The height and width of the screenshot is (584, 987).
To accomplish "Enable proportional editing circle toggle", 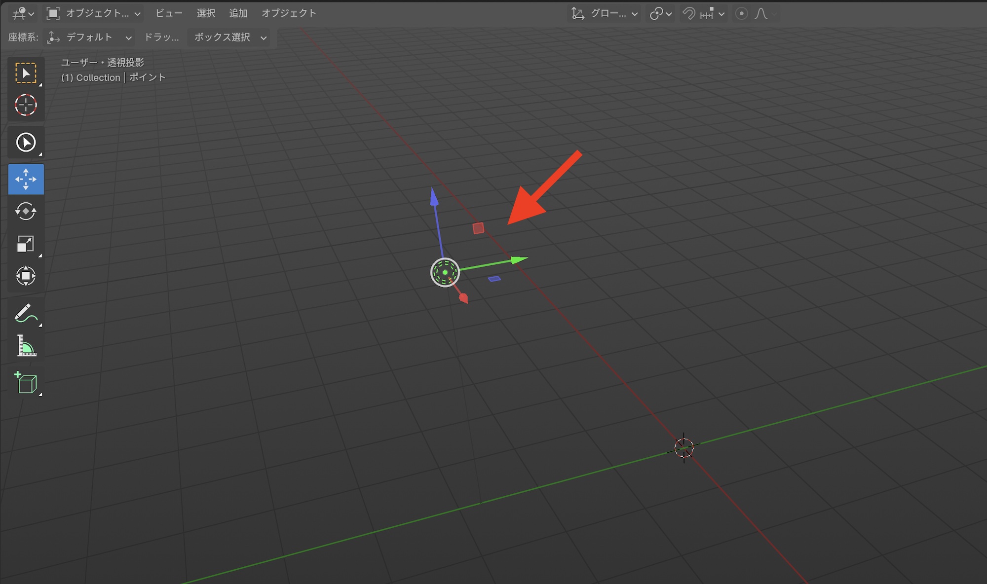I will pyautogui.click(x=741, y=14).
